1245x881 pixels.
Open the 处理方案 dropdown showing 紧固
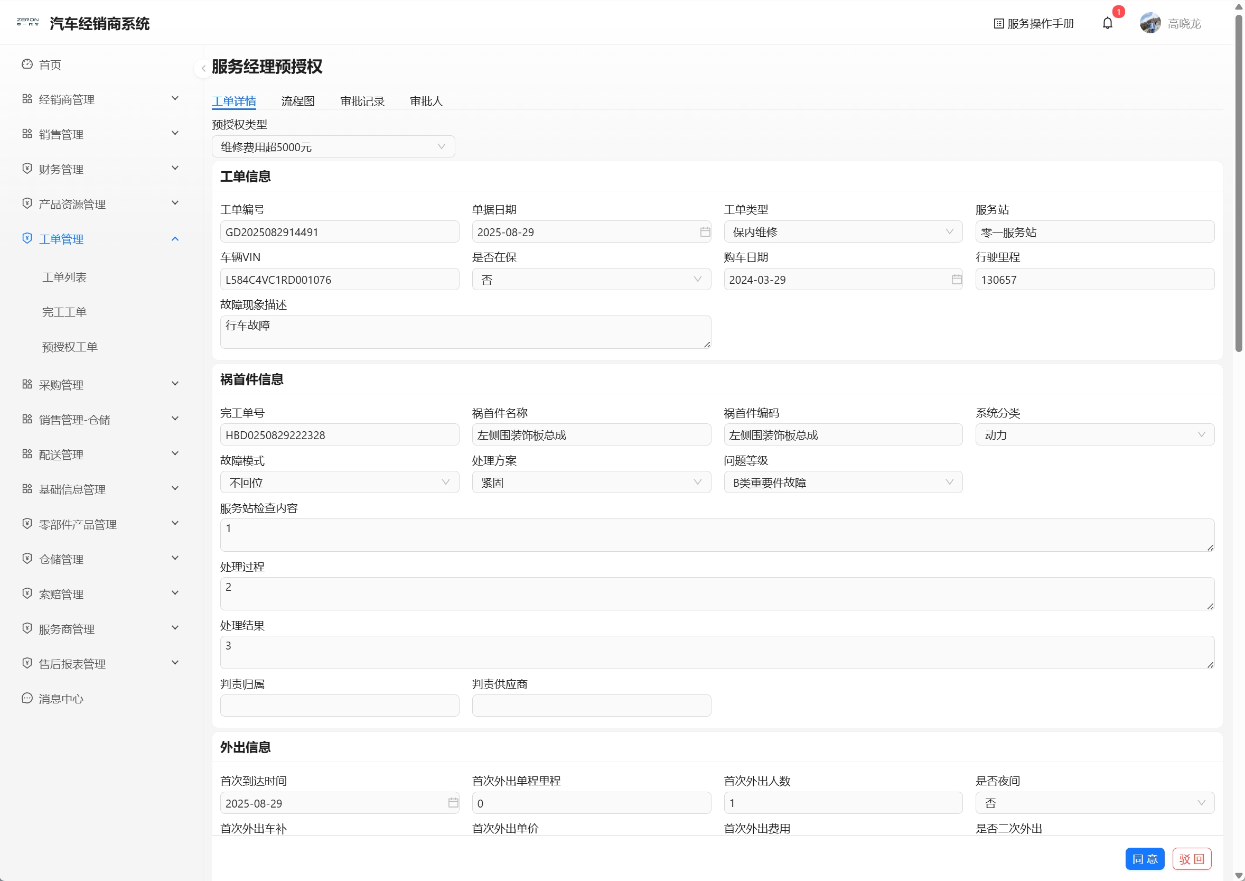click(x=592, y=483)
